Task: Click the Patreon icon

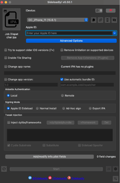Action: tap(69, 178)
